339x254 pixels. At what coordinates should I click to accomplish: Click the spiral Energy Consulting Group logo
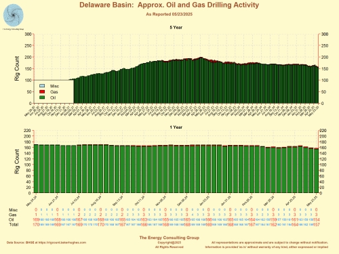(13, 16)
